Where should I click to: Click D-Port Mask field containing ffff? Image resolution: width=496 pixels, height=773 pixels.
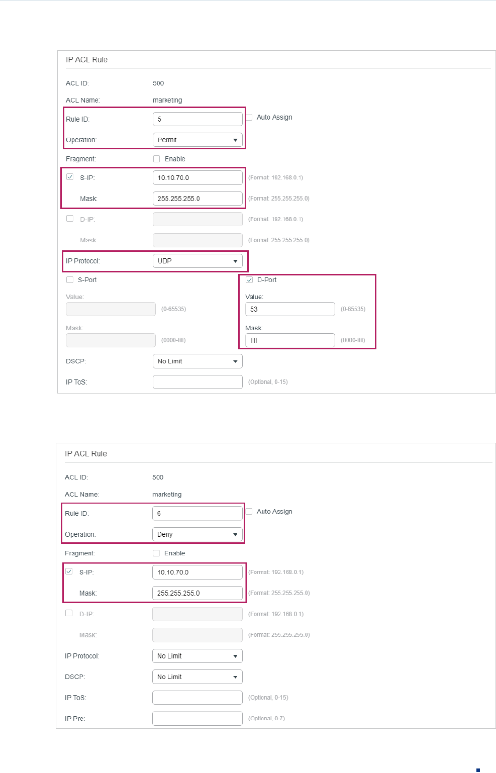point(290,340)
